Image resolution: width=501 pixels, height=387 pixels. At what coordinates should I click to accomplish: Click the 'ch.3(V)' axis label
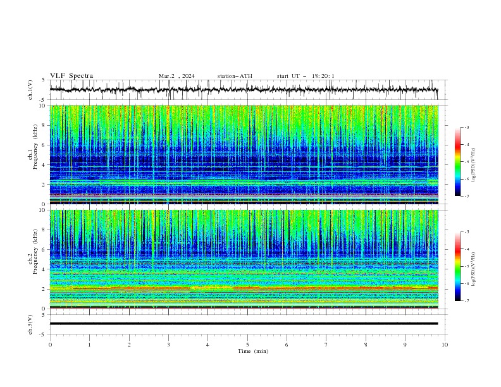(x=30, y=324)
